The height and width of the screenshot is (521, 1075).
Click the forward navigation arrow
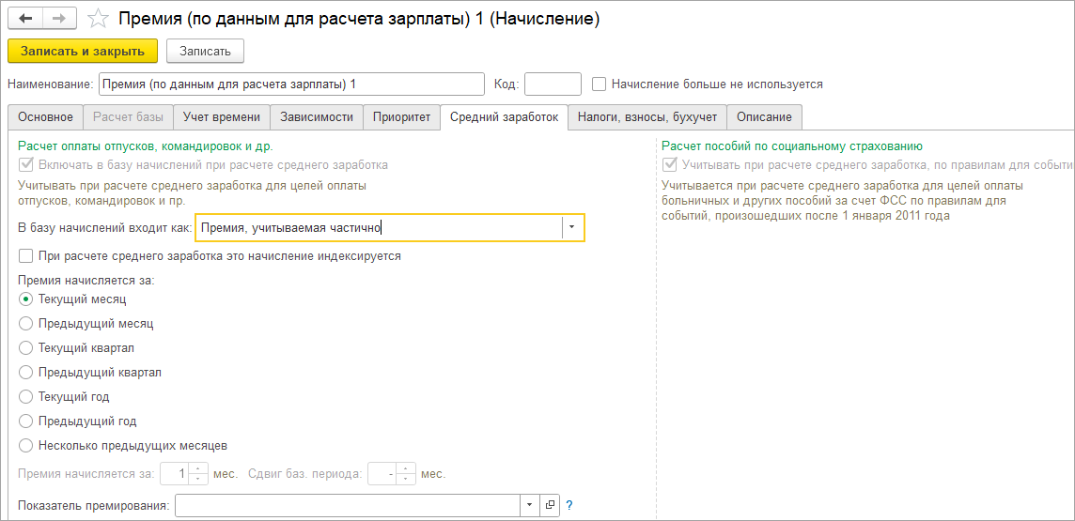(x=59, y=19)
